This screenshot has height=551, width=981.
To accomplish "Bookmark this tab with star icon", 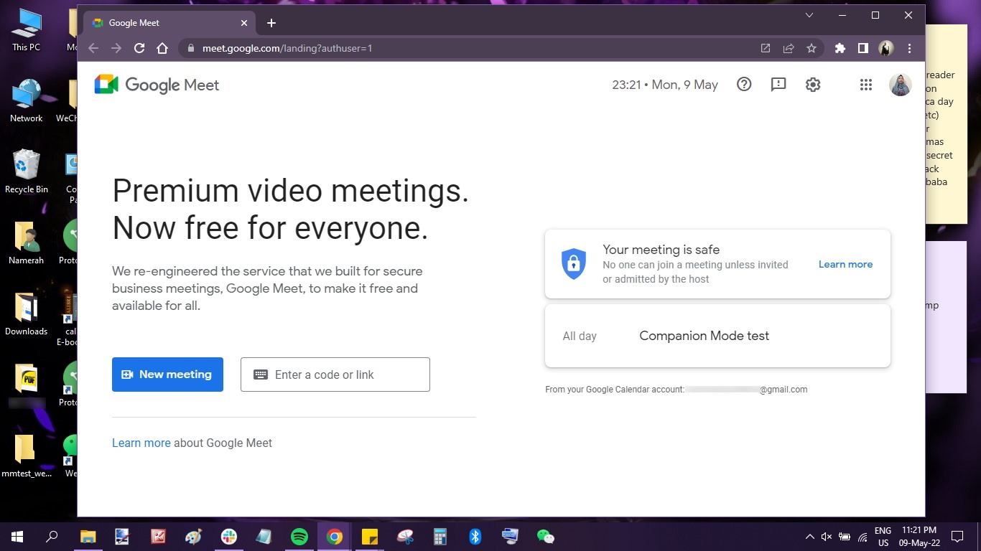I will click(x=812, y=48).
